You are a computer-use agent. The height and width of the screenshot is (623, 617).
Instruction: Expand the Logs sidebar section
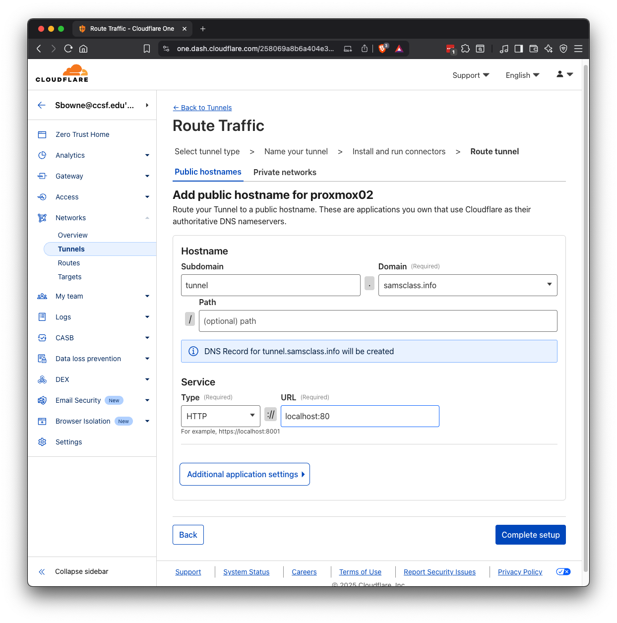147,317
